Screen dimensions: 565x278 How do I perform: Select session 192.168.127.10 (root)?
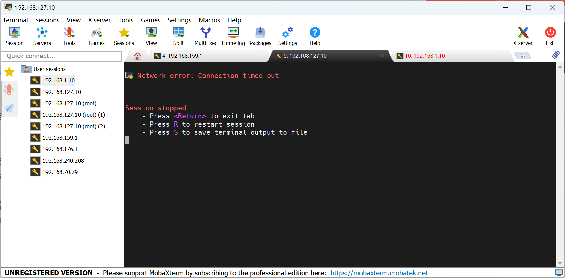point(63,103)
